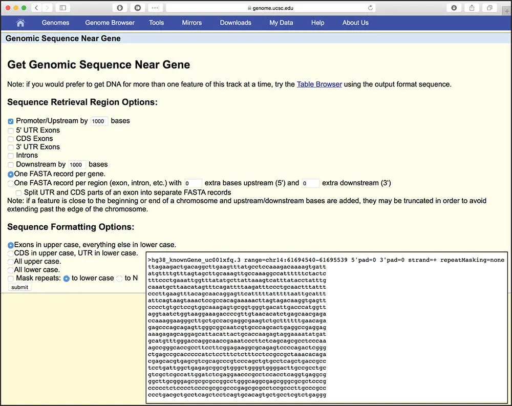
Task: Show the tab overview icon
Action: pos(489,8)
